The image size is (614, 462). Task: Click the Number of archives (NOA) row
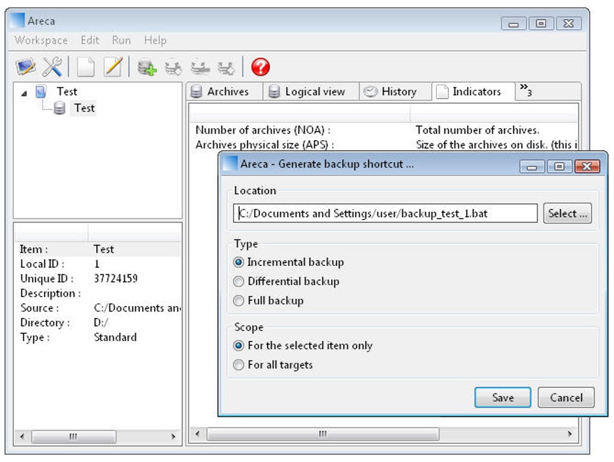pyautogui.click(x=384, y=130)
